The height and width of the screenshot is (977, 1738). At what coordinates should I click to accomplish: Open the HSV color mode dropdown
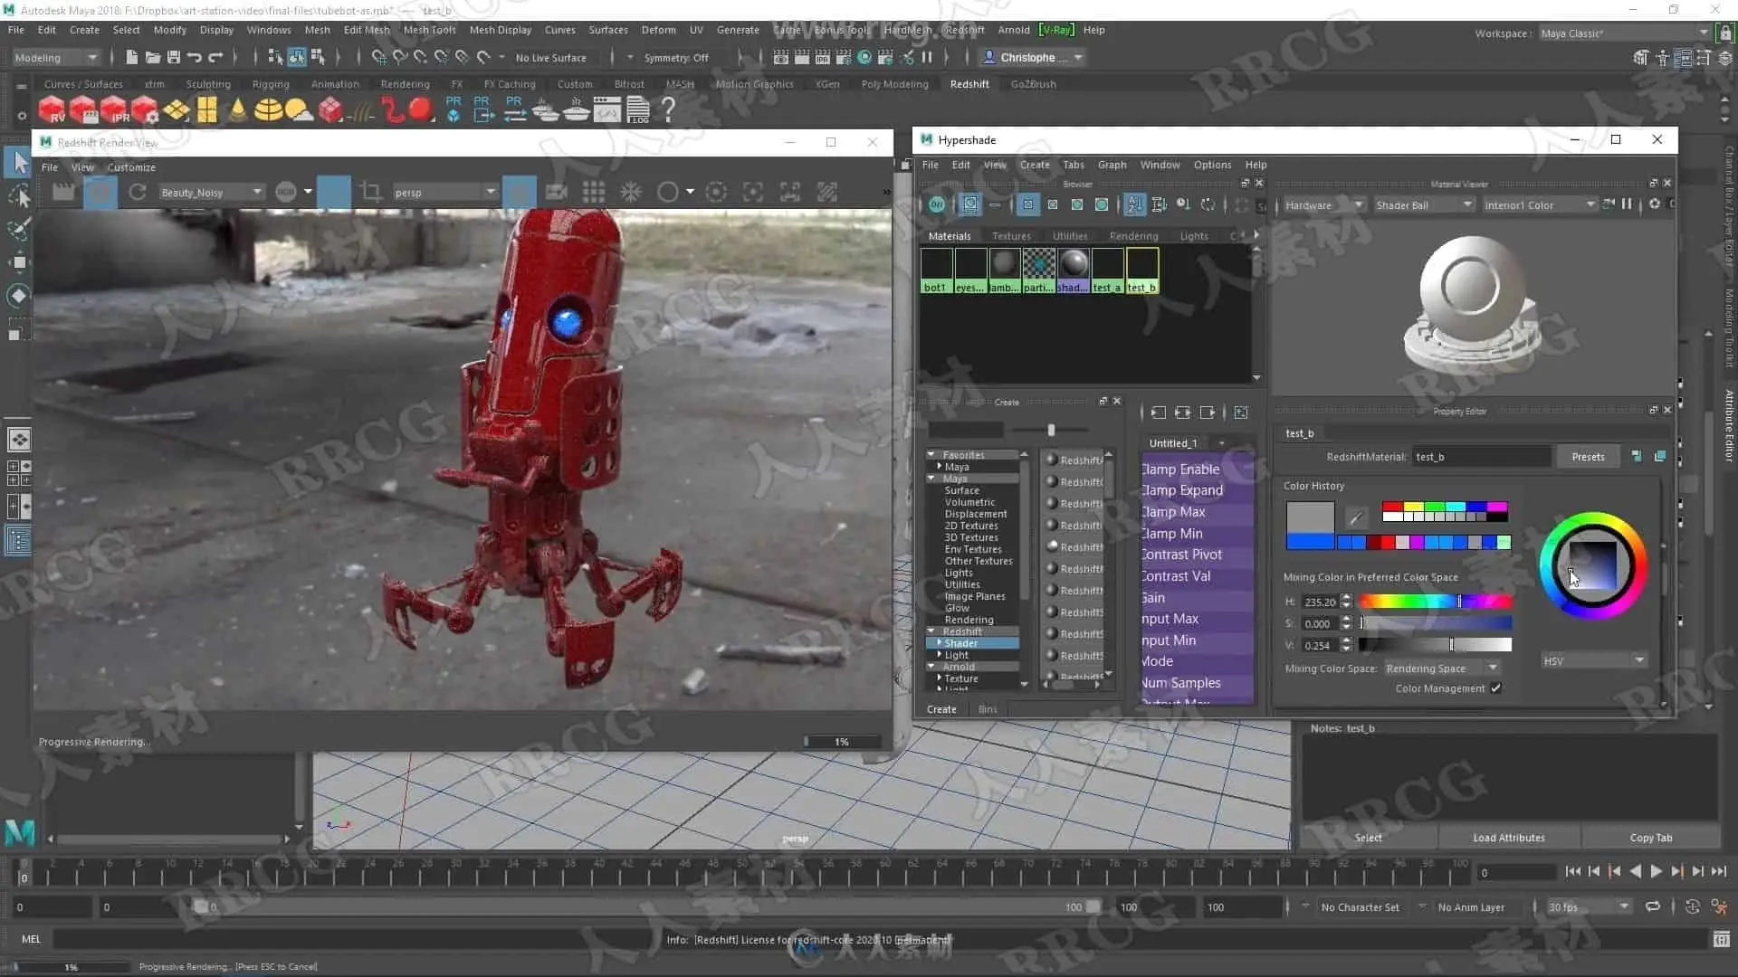point(1593,661)
